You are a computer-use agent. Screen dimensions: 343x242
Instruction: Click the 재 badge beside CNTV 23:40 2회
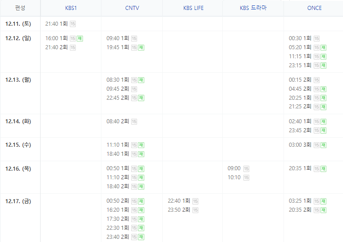click(x=141, y=237)
